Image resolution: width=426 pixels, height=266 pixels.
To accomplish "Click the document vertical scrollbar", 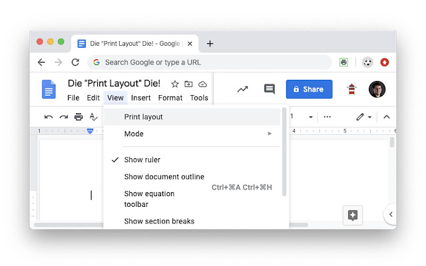I will click(392, 142).
